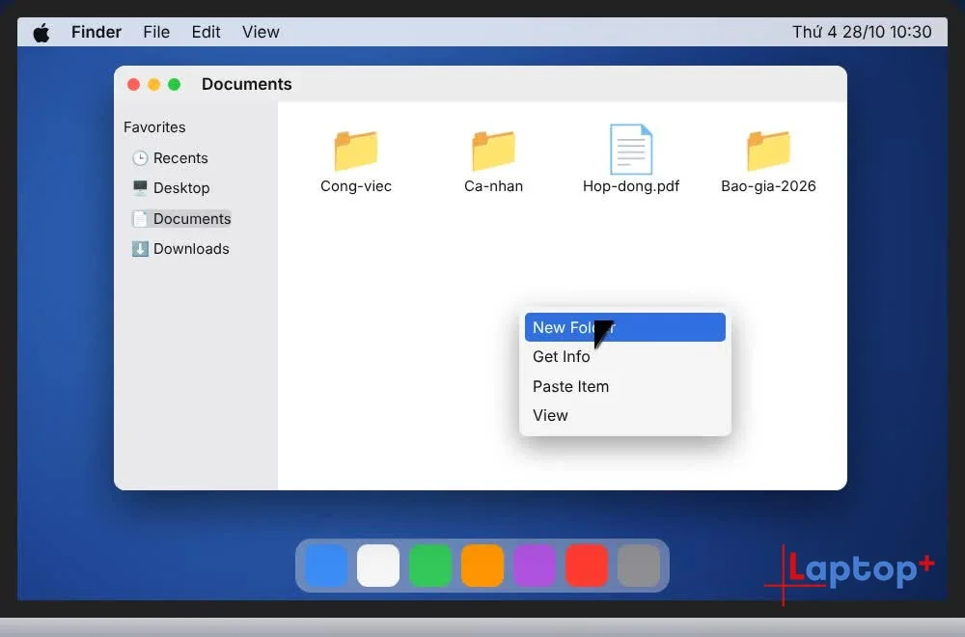The width and height of the screenshot is (965, 637).
Task: Open the Apple menu logo
Action: (41, 32)
